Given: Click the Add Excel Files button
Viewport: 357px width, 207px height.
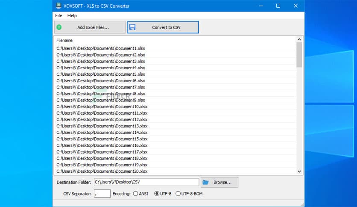Looking at the screenshot, I should tap(90, 27).
